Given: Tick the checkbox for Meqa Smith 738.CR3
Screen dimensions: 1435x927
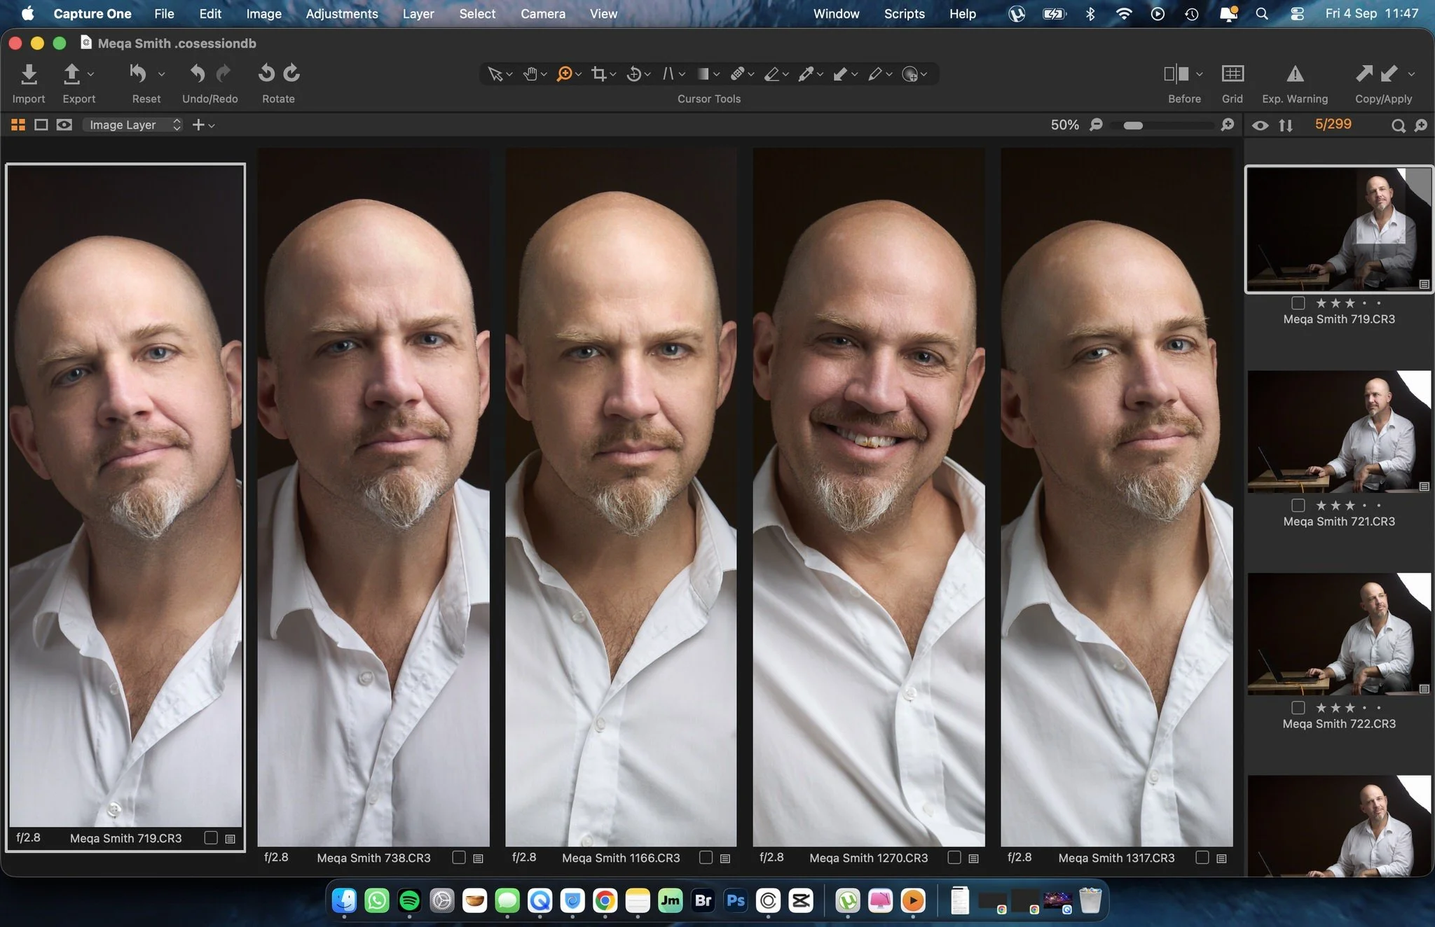Looking at the screenshot, I should [x=459, y=858].
